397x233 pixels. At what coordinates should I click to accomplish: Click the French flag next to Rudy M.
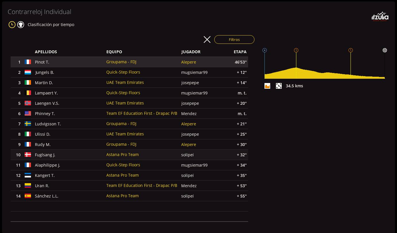pyautogui.click(x=28, y=144)
